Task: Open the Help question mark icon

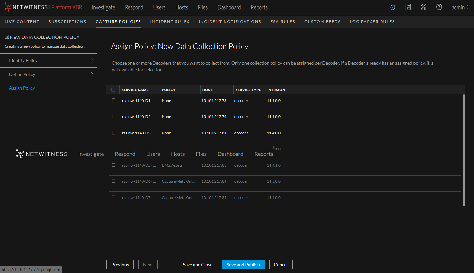Action: click(439, 7)
